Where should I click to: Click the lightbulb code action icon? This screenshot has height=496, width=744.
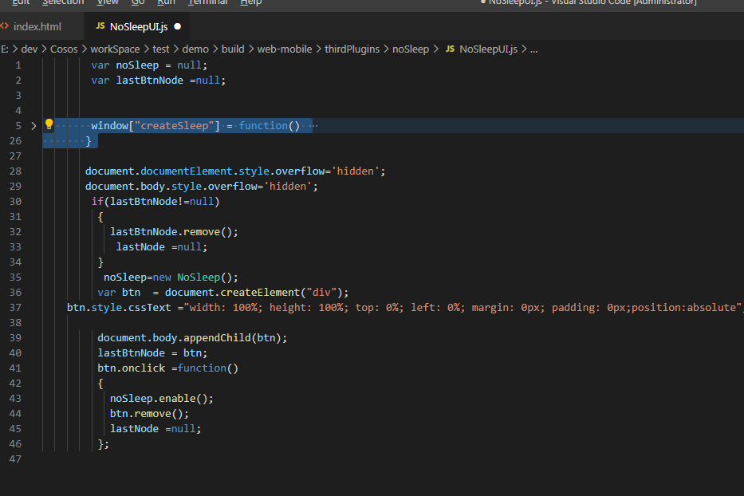pyautogui.click(x=49, y=125)
